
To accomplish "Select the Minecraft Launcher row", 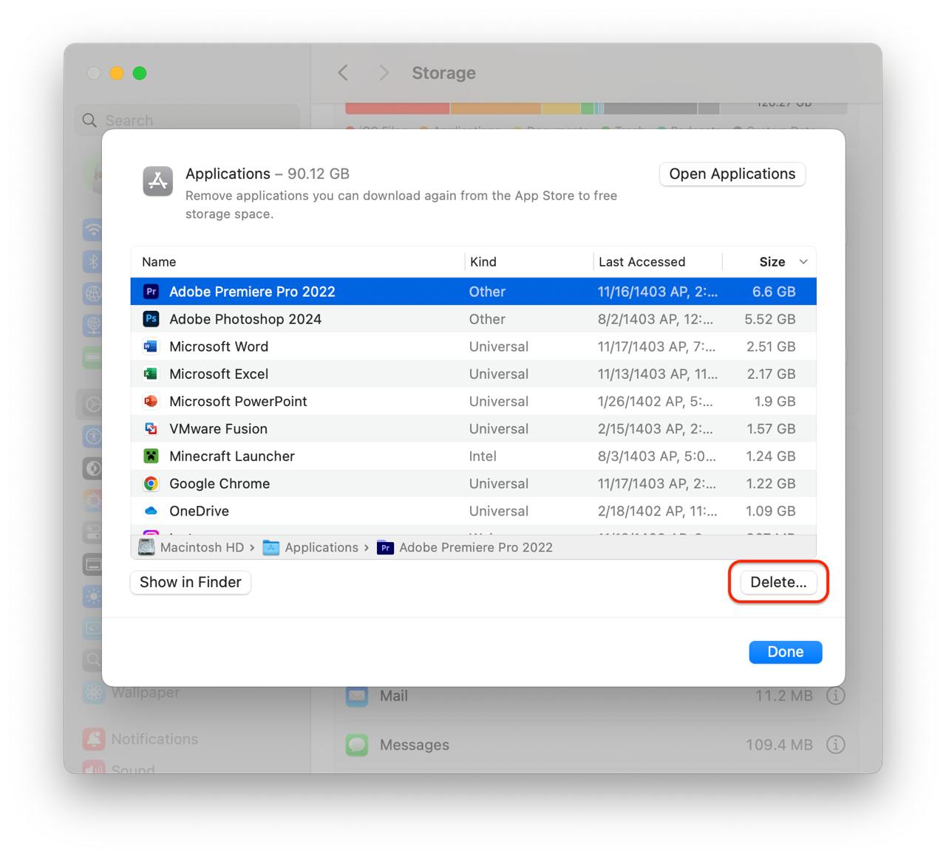I will point(474,456).
